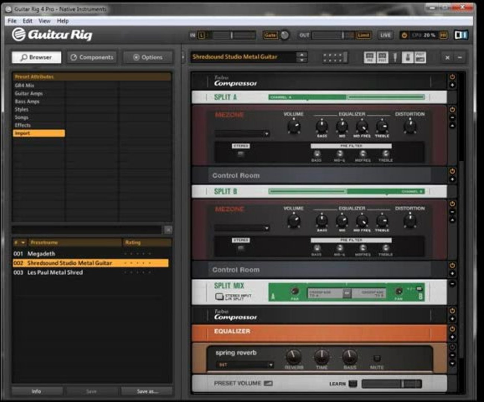Toggle the Spring Reverb Mute switch
The width and height of the screenshot is (484, 402).
pyautogui.click(x=377, y=358)
